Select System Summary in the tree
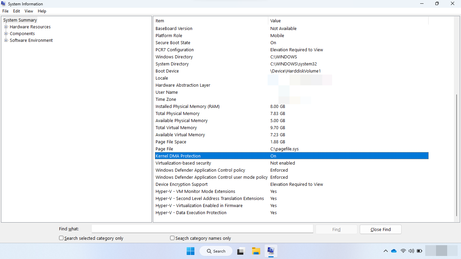 20,20
